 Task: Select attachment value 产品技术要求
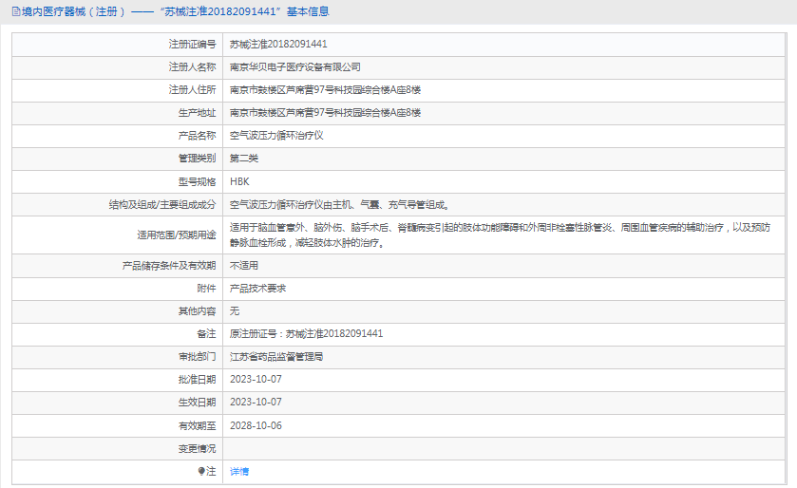[257, 289]
